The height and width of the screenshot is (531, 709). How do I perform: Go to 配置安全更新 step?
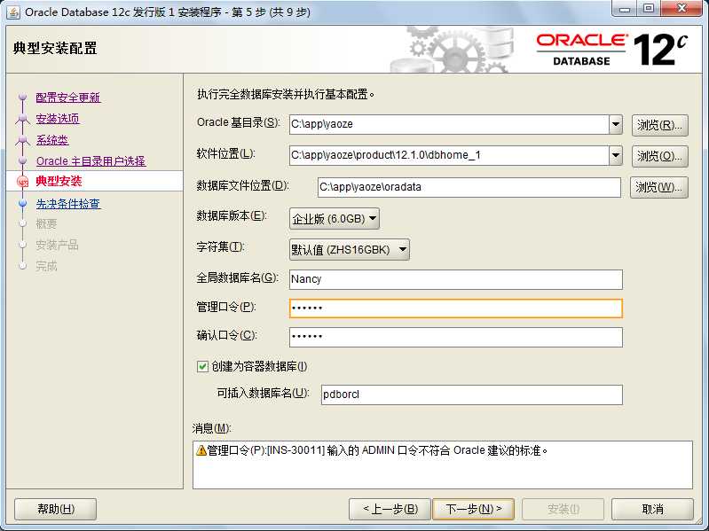(x=67, y=98)
